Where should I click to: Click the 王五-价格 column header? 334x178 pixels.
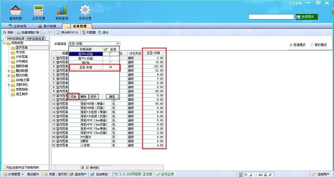153,53
